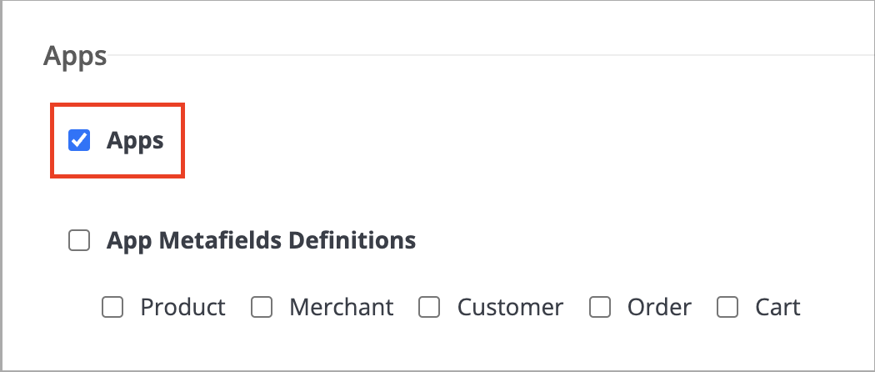
Task: Tick the Merchant checkbox
Action: point(262,307)
